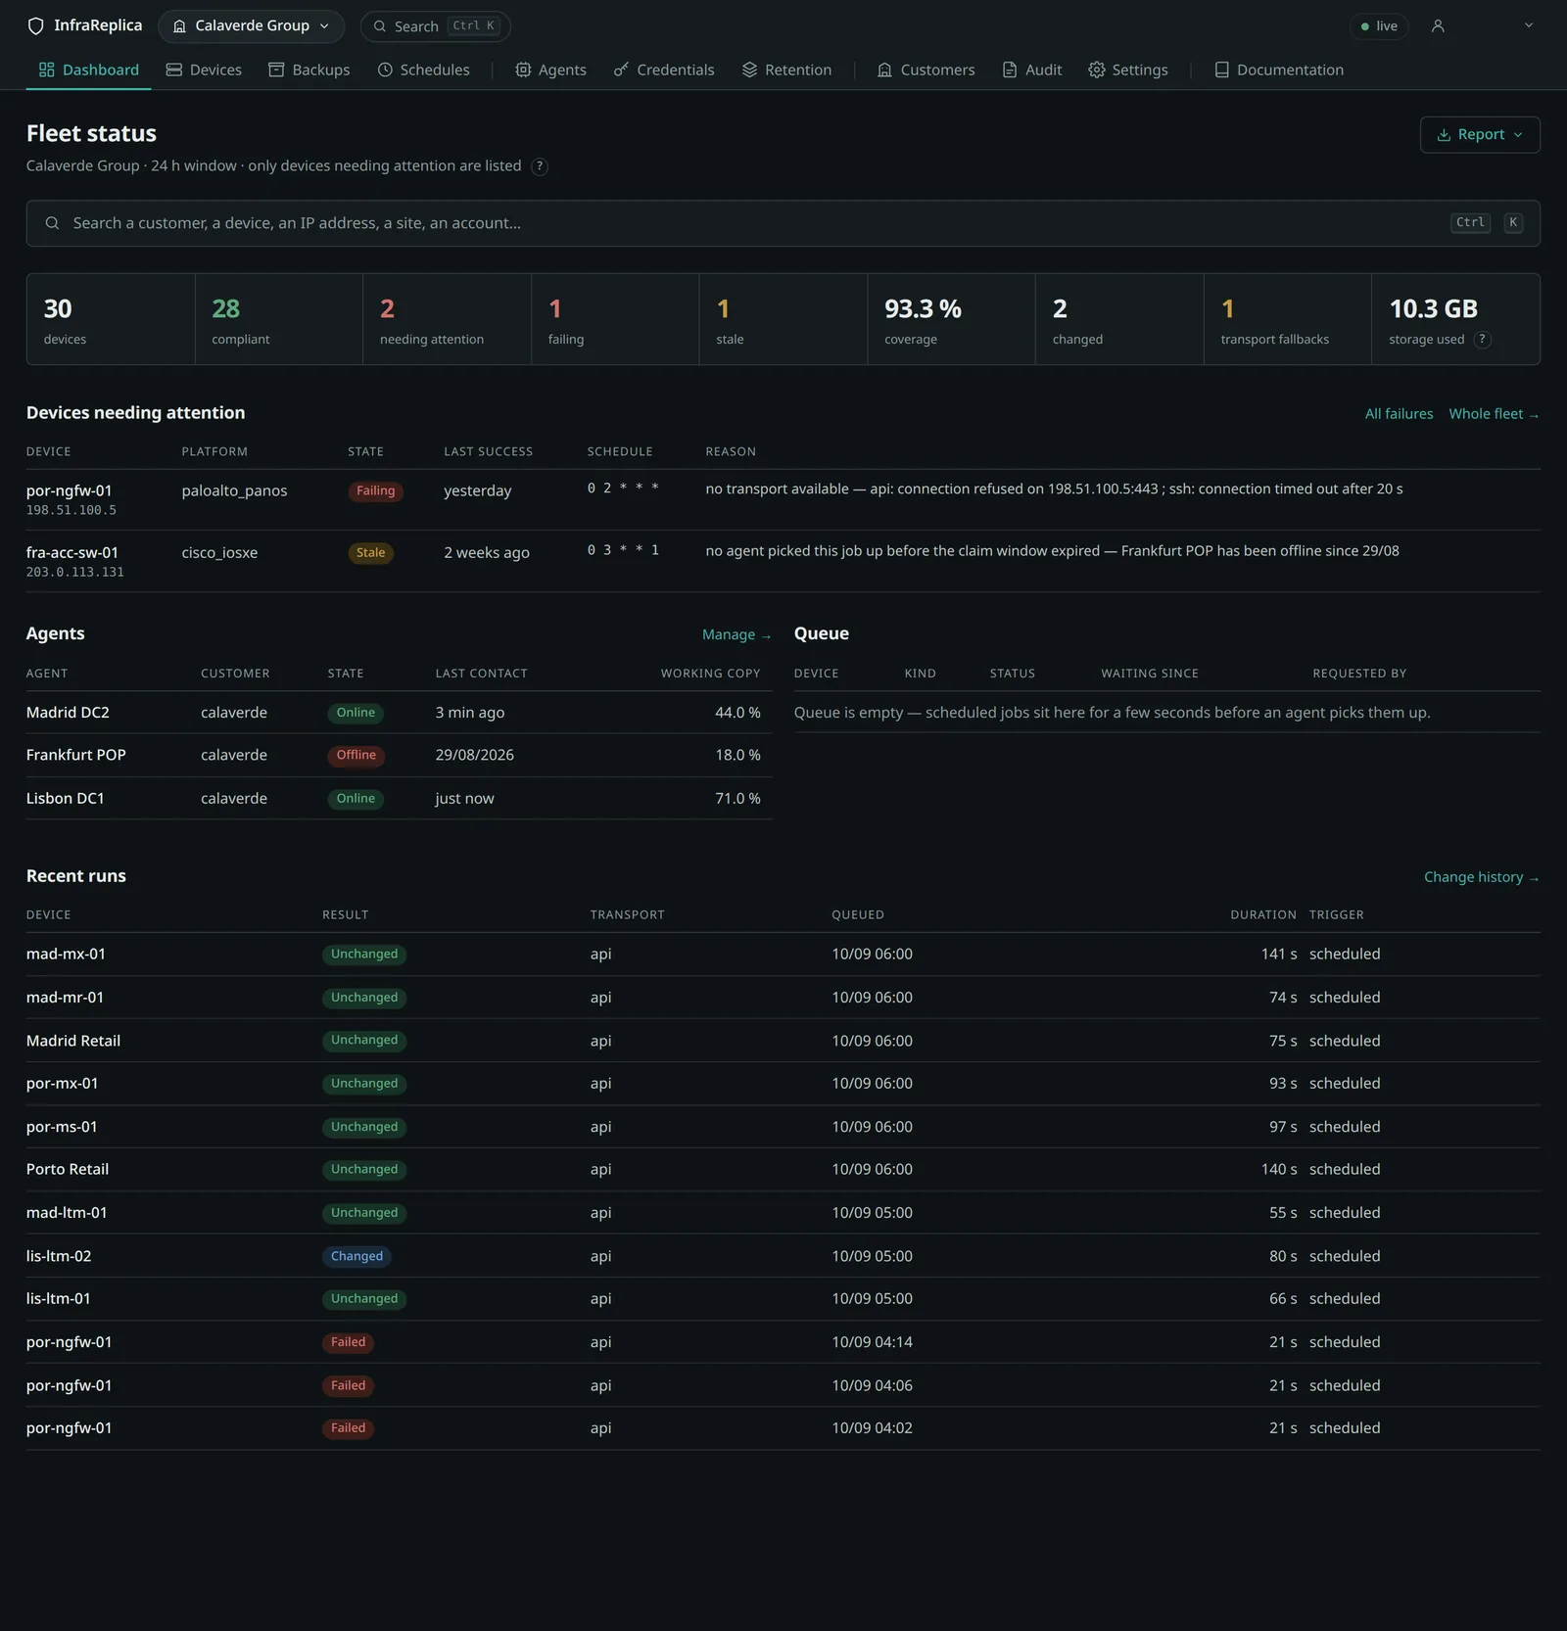Open the Manage agents link

(736, 634)
